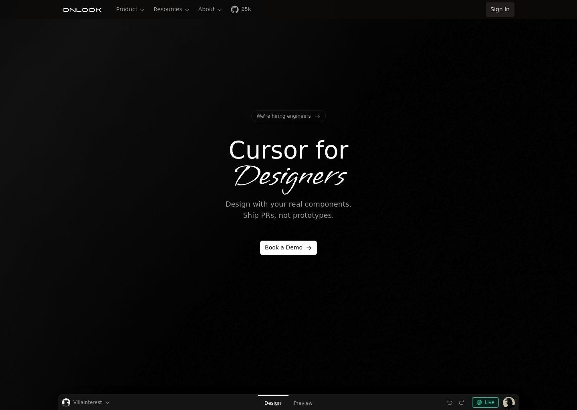
Task: Toggle the green Live button
Action: 485,402
